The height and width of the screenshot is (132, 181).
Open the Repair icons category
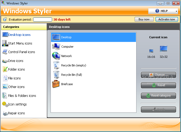coord(16,113)
